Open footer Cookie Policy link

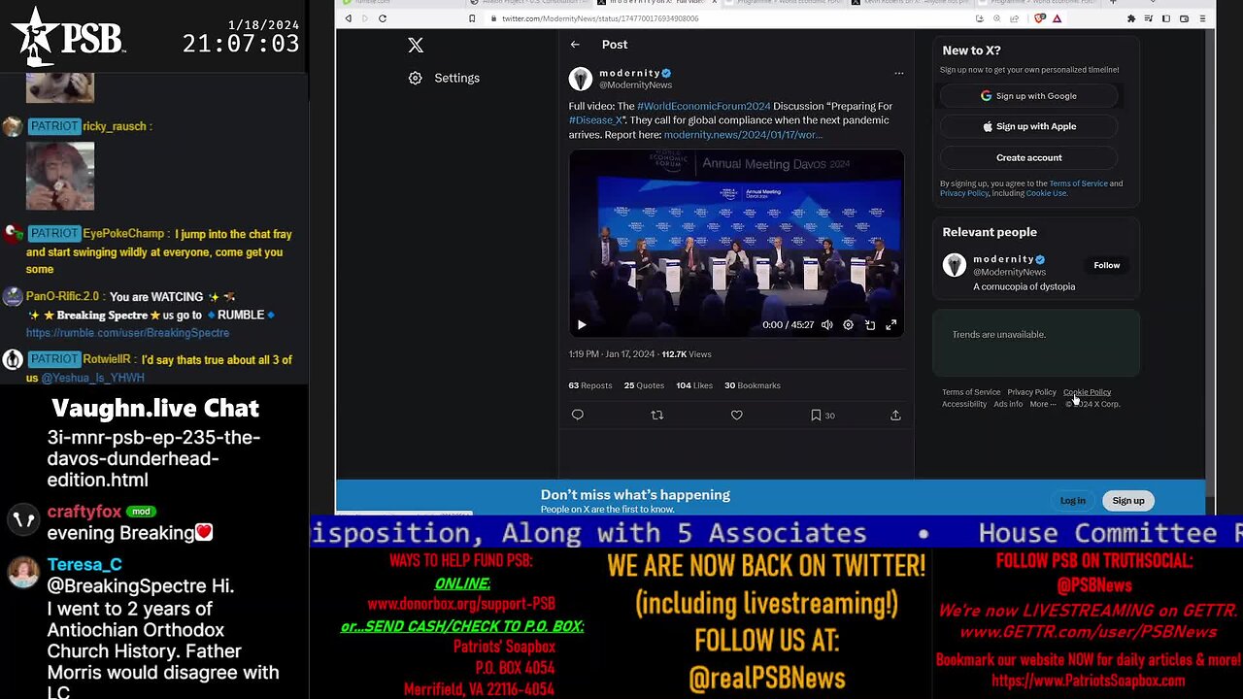click(x=1087, y=392)
